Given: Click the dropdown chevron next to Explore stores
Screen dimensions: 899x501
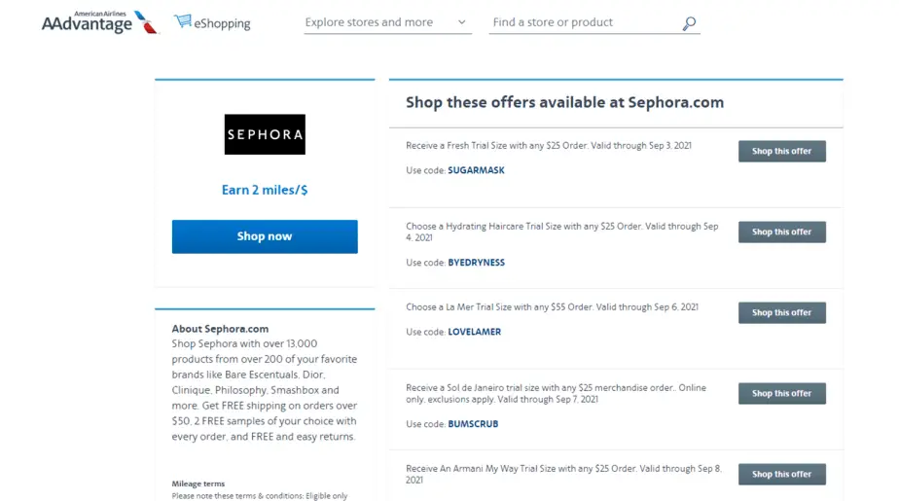Looking at the screenshot, I should click(461, 23).
